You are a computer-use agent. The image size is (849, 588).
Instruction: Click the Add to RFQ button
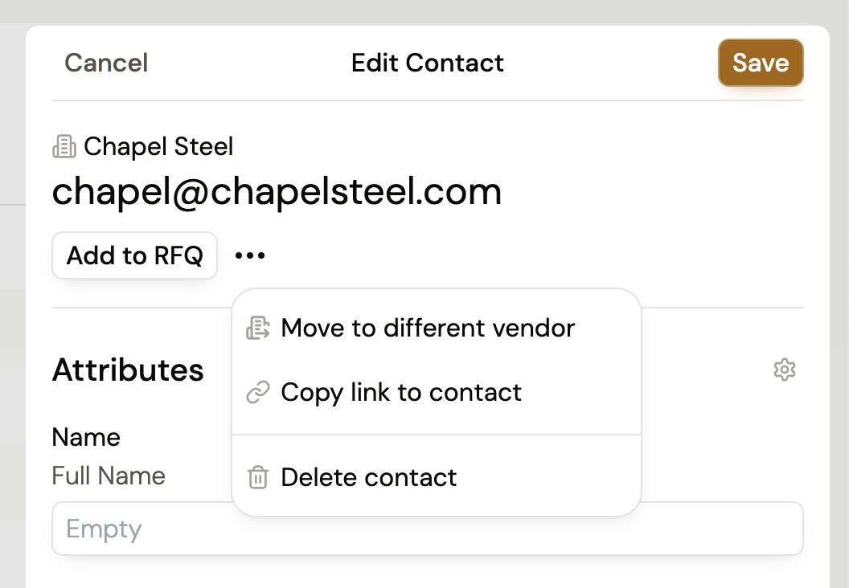134,256
